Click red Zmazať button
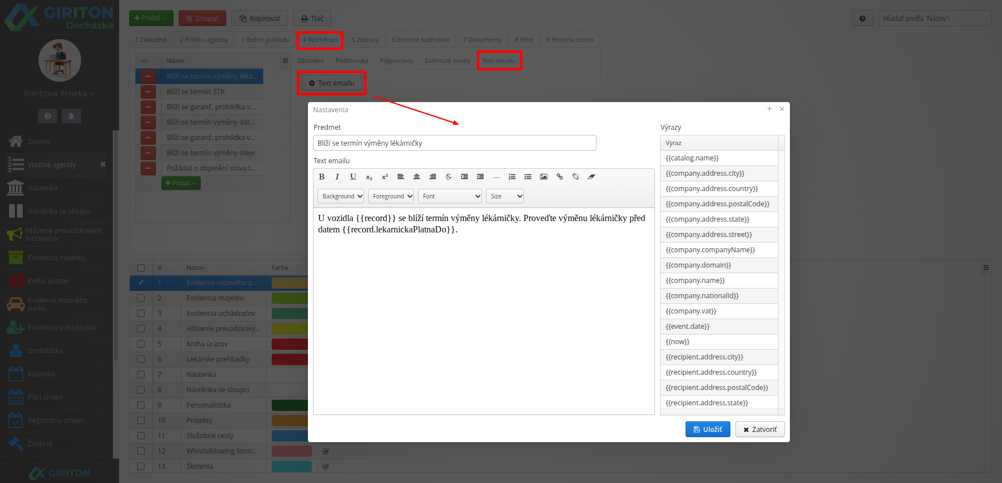Screen dimensions: 1002x483 (x=202, y=18)
